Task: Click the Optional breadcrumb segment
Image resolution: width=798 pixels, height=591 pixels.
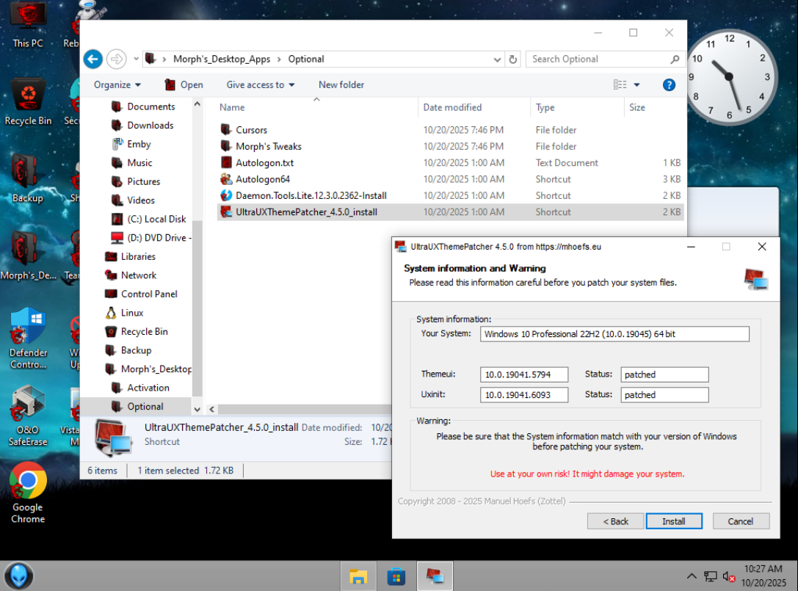Action: click(x=306, y=59)
